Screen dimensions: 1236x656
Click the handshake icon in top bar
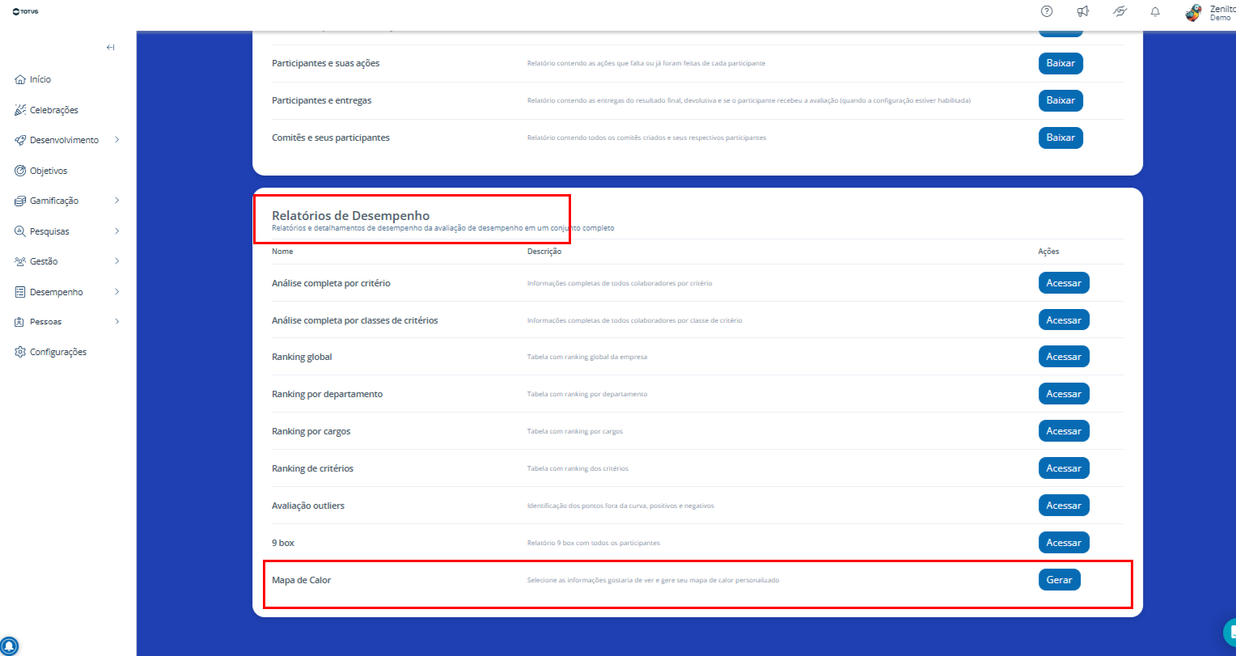(1120, 11)
